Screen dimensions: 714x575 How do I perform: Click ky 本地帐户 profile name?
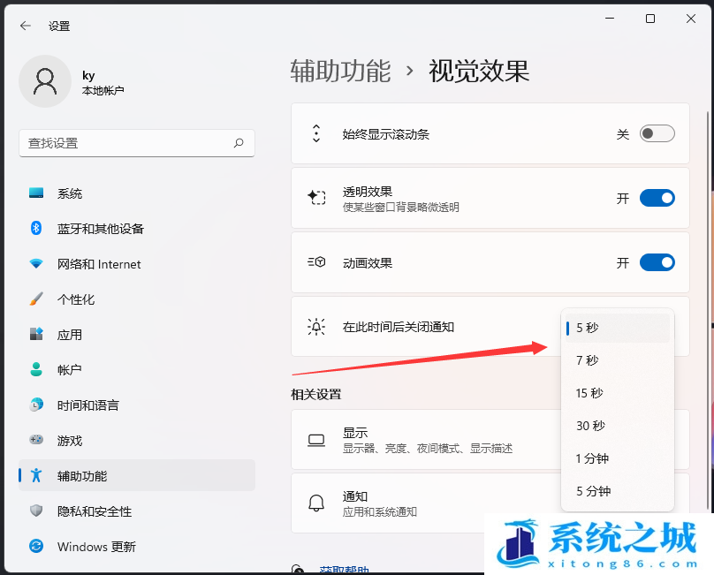103,82
